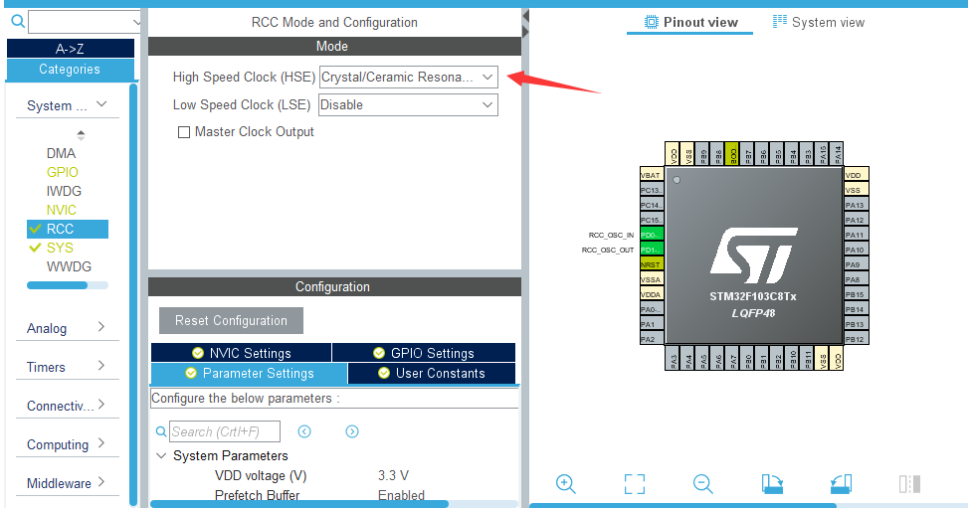Select DMA in the System Core list
This screenshot has height=508, width=968.
[x=61, y=153]
